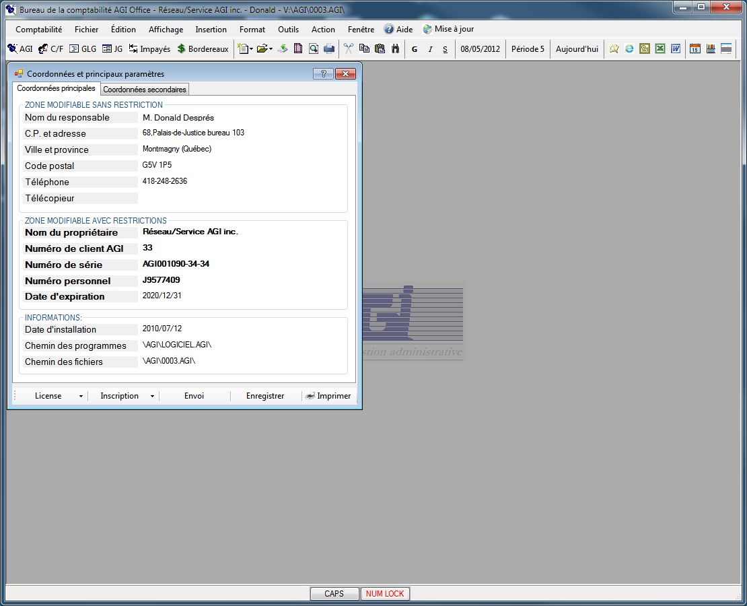Viewport: 747px width, 606px height.
Task: Click the gray window panel icon
Action: (x=726, y=48)
